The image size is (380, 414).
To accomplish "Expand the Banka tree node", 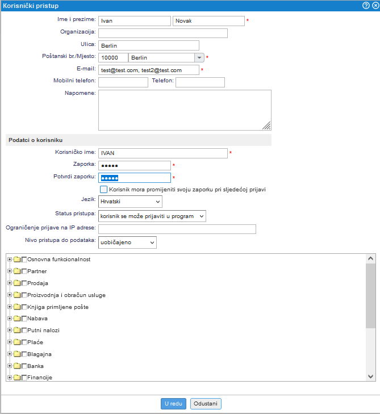I will tap(10, 366).
